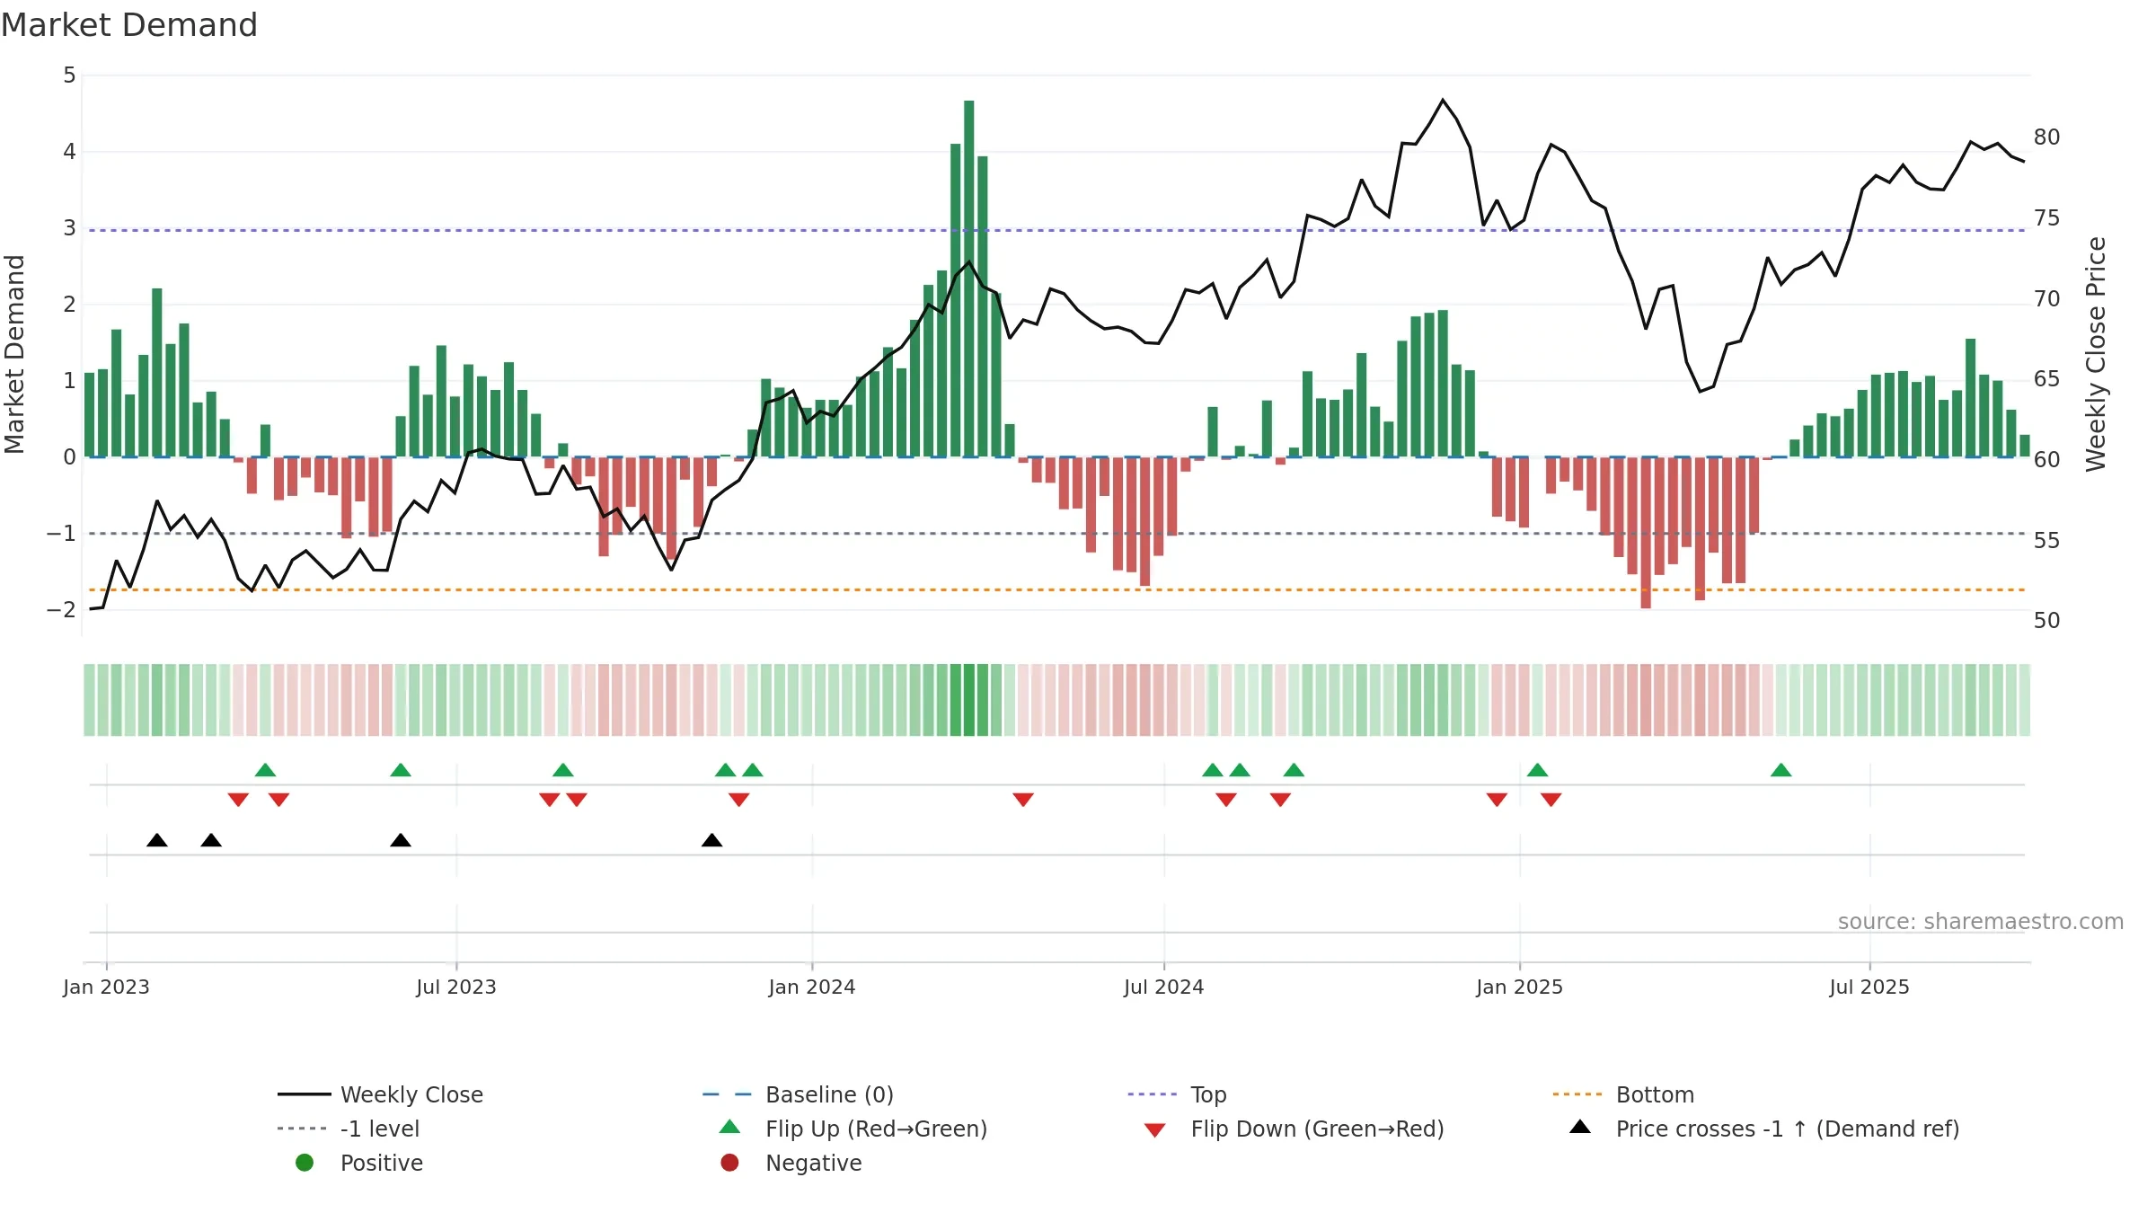Click the Jan 2024 x-axis label

point(811,987)
